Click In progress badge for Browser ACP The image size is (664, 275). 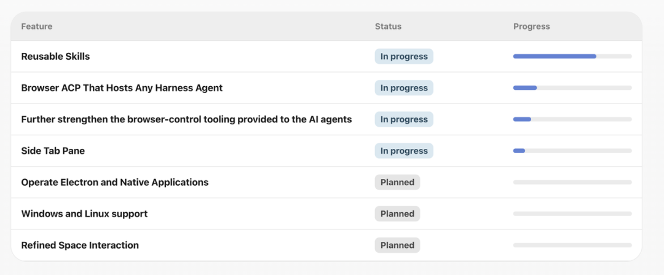(x=404, y=88)
